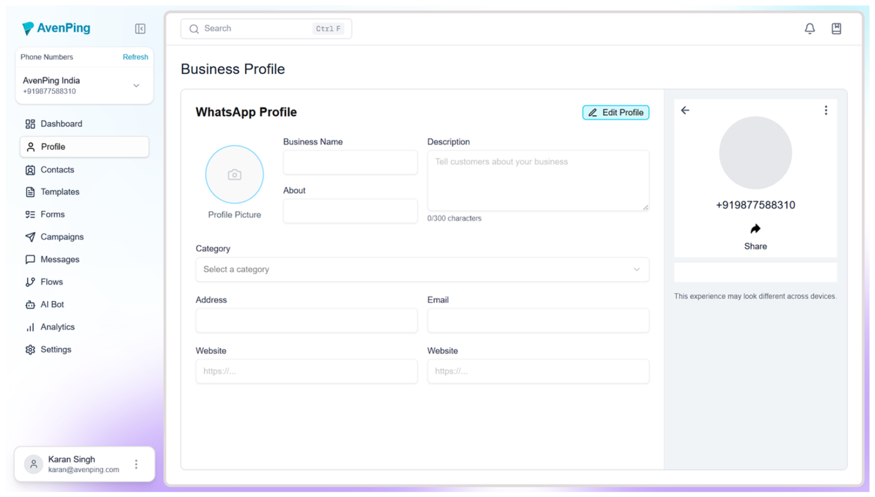
Task: Click the Refresh link for phone numbers
Action: (x=135, y=57)
